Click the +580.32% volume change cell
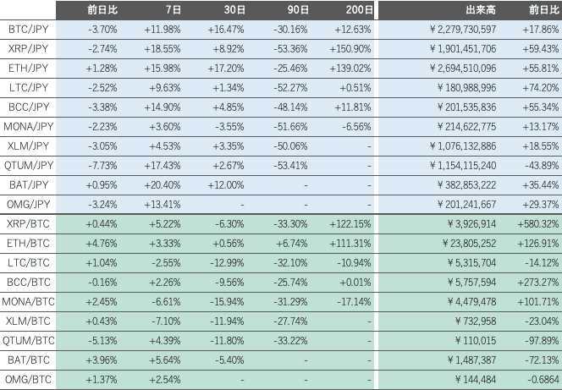The height and width of the screenshot is (390, 562). [537, 223]
